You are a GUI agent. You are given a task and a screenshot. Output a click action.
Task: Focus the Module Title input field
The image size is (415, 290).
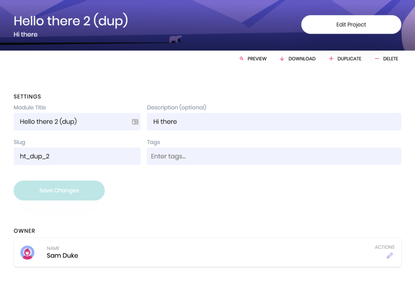tap(77, 121)
